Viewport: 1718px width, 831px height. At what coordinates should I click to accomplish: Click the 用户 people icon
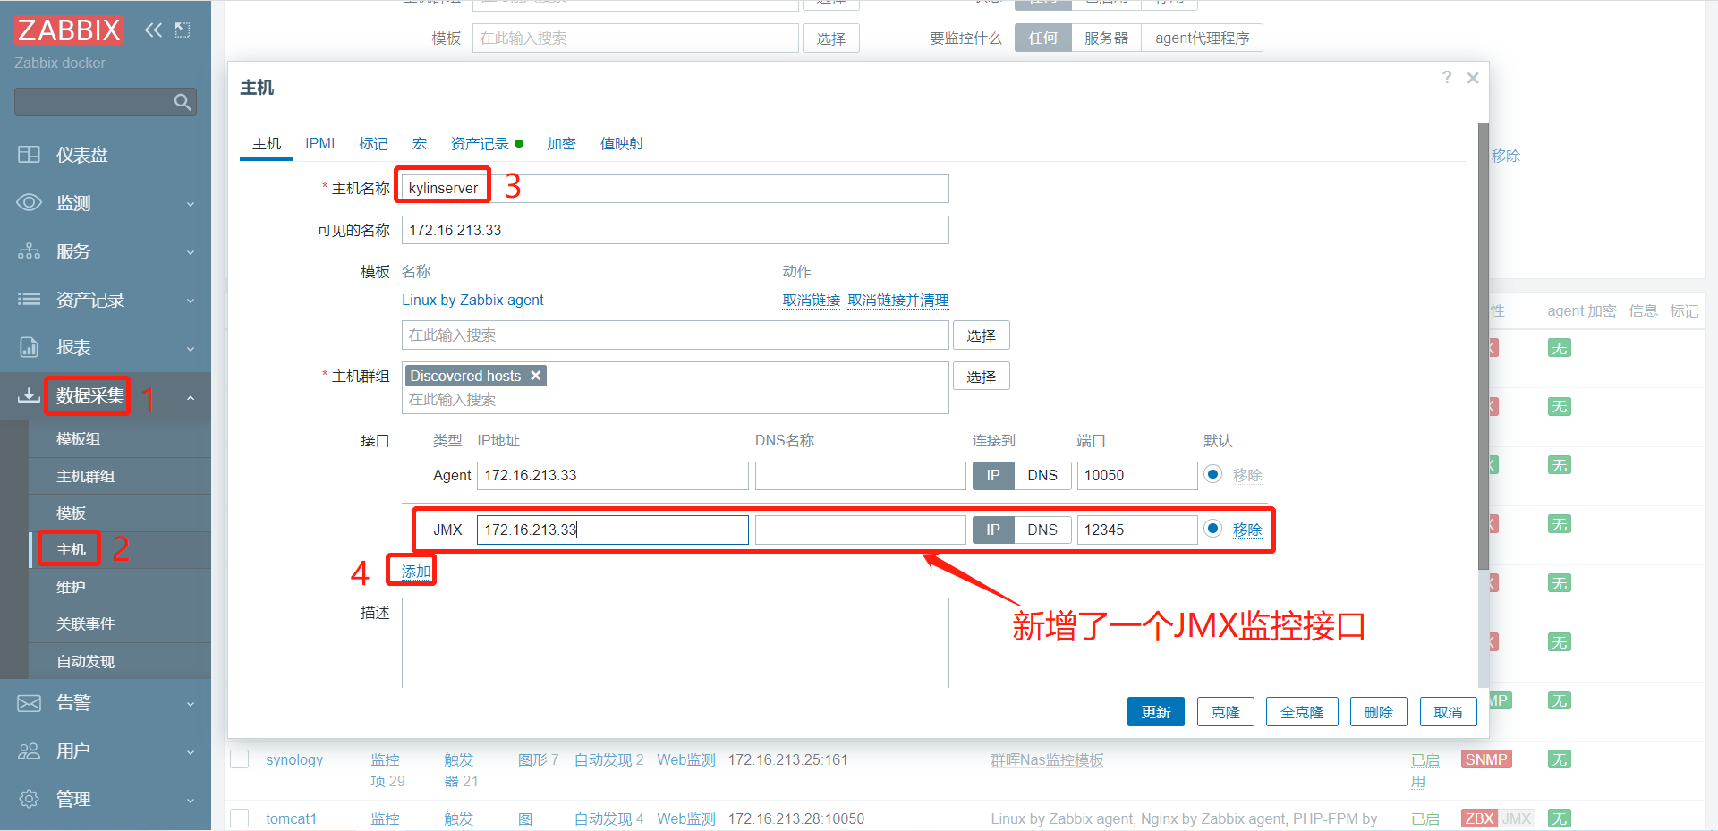29,751
